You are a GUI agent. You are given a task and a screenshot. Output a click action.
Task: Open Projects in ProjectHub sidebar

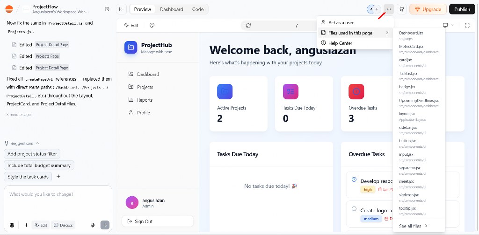click(x=158, y=87)
